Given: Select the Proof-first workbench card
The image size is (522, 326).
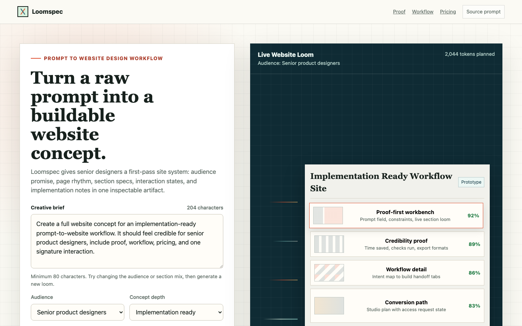Looking at the screenshot, I should click(x=396, y=216).
